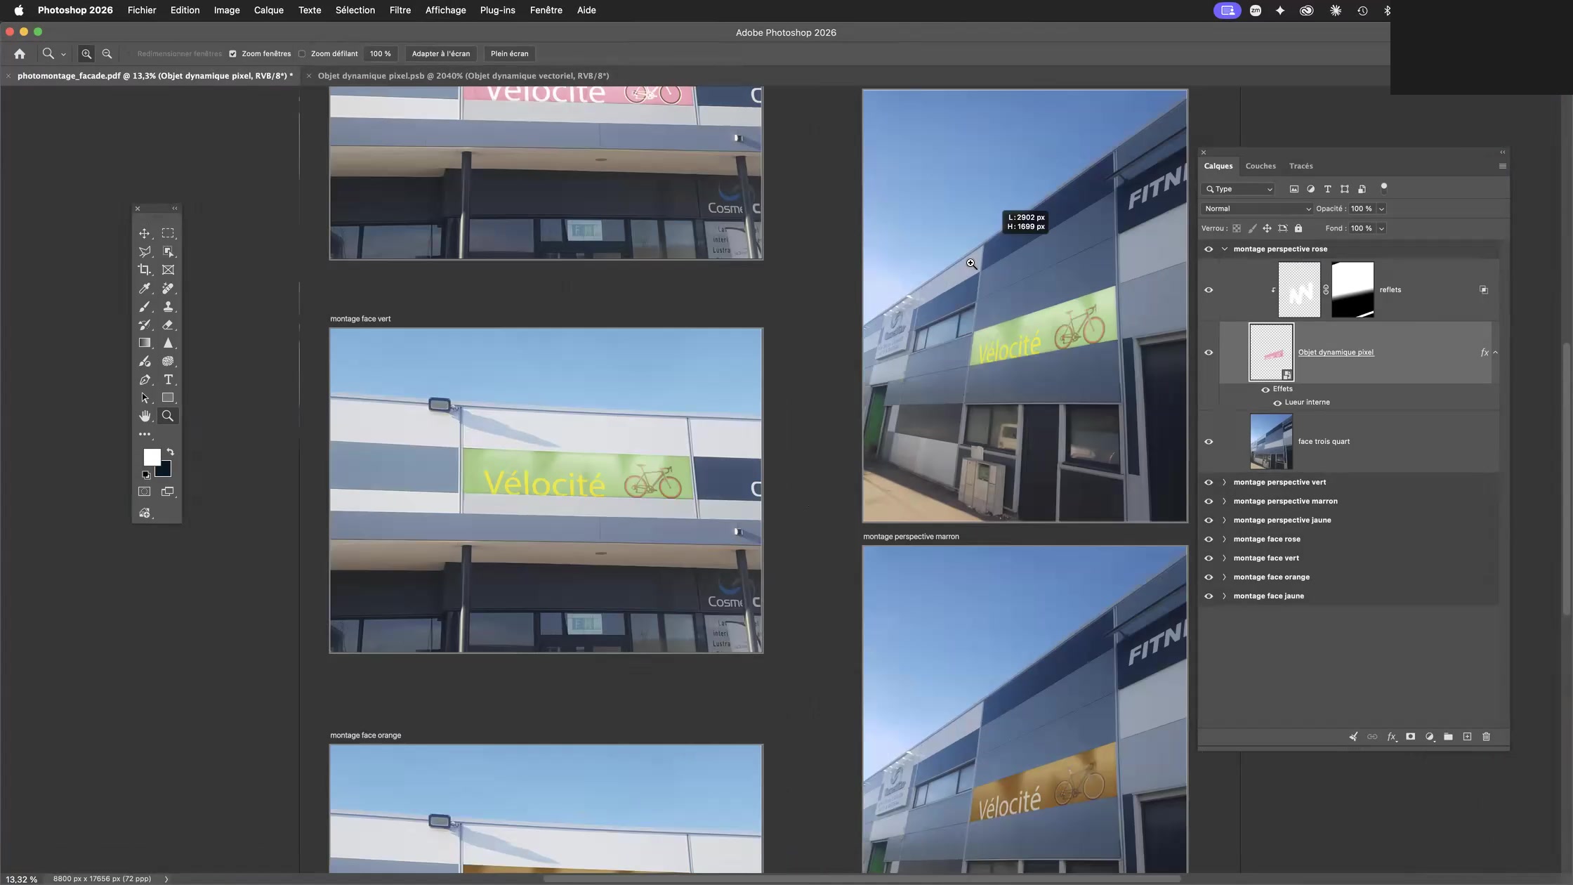1573x885 pixels.
Task: Switch to 'Objet dynamique pixel.psb' document tab
Action: coord(463,76)
